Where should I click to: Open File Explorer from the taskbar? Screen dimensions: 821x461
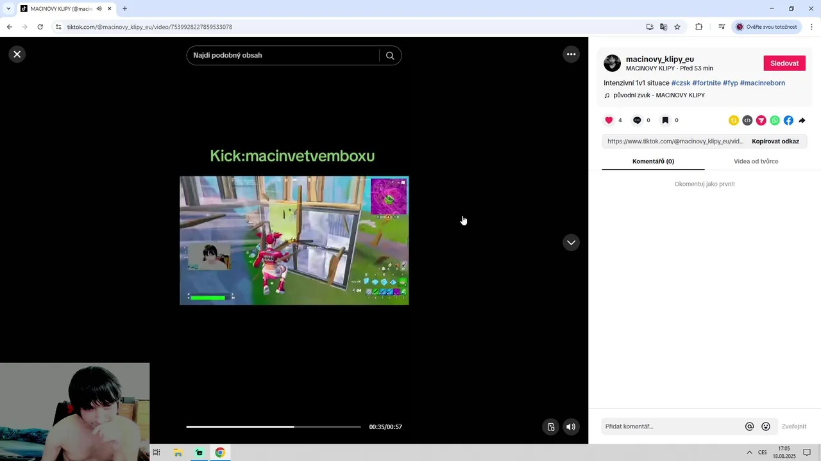pyautogui.click(x=178, y=453)
